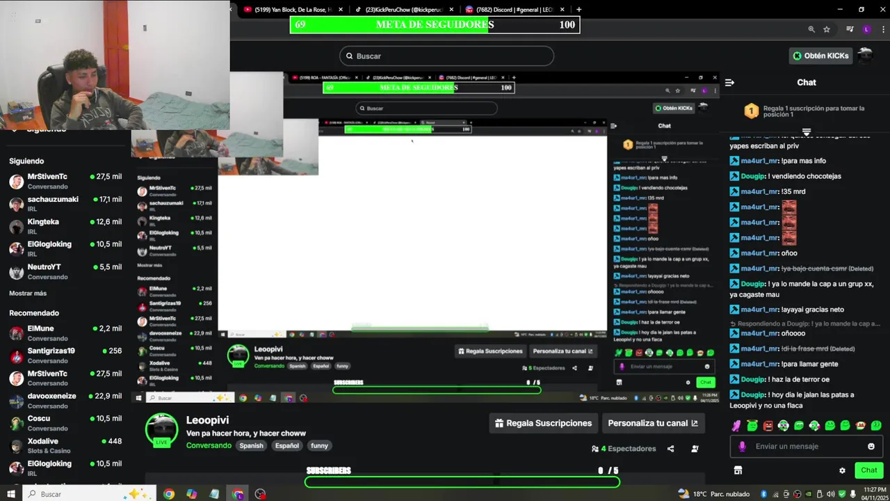Screen dimensions: 890x501
Task: Click the microphone tray icon
Action: click(x=853, y=494)
